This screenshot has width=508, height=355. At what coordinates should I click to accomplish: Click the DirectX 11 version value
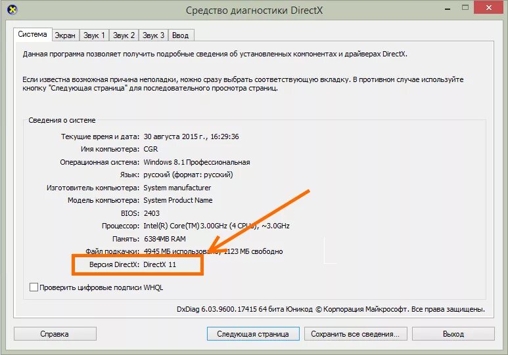click(160, 264)
